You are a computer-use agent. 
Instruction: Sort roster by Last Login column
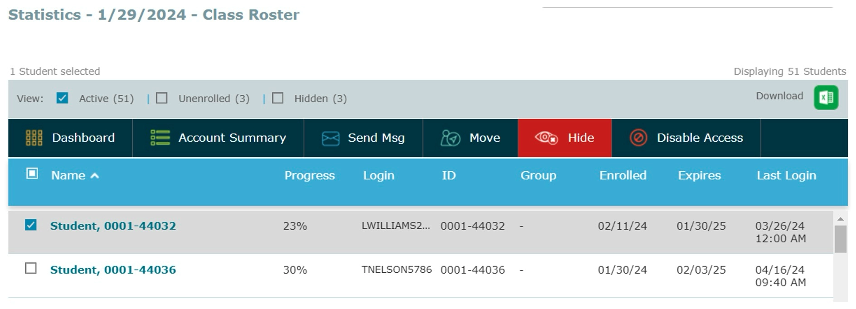pyautogui.click(x=786, y=175)
